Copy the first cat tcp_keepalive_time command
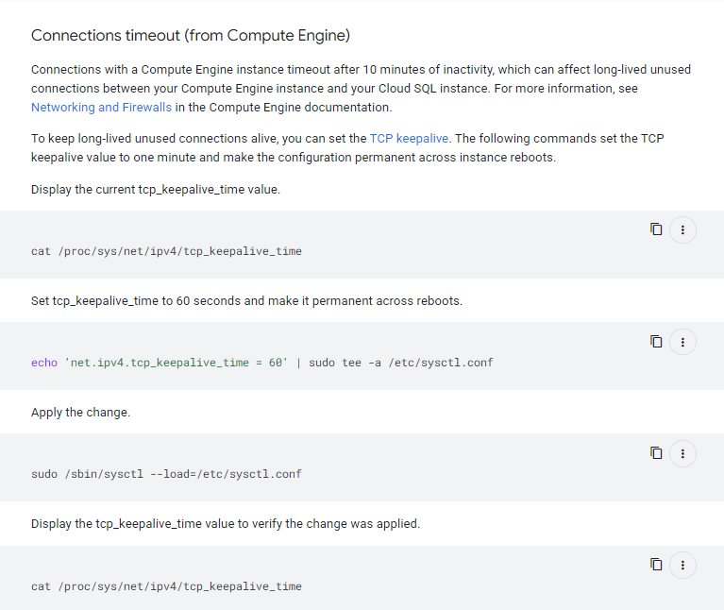This screenshot has height=610, width=724. click(x=656, y=229)
